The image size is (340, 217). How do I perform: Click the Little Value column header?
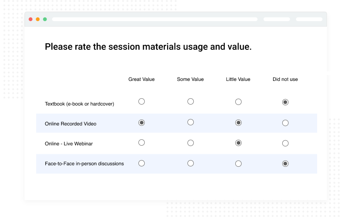(x=238, y=79)
